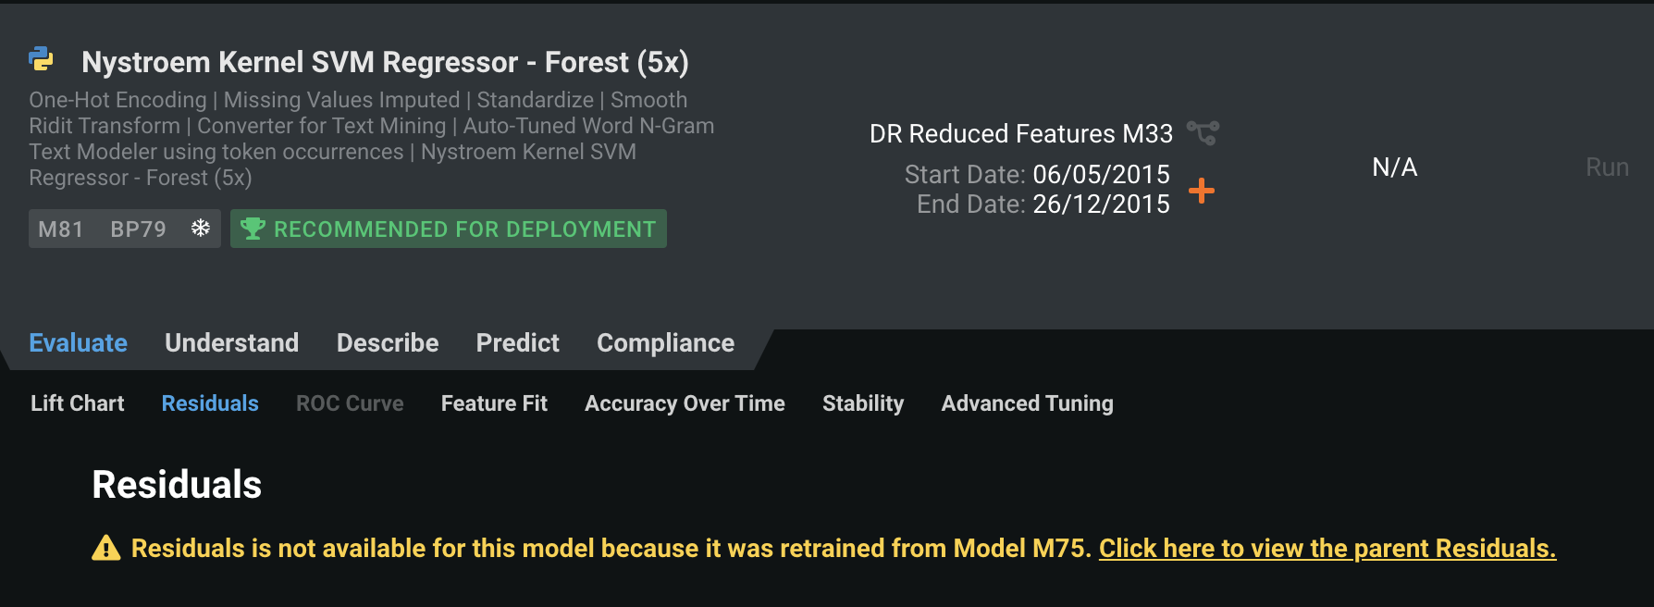
Task: Switch to the Stability sub-tab
Action: [863, 403]
